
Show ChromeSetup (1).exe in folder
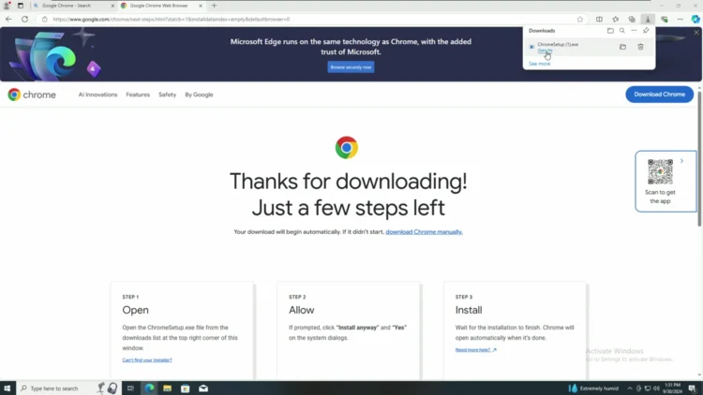tap(622, 47)
